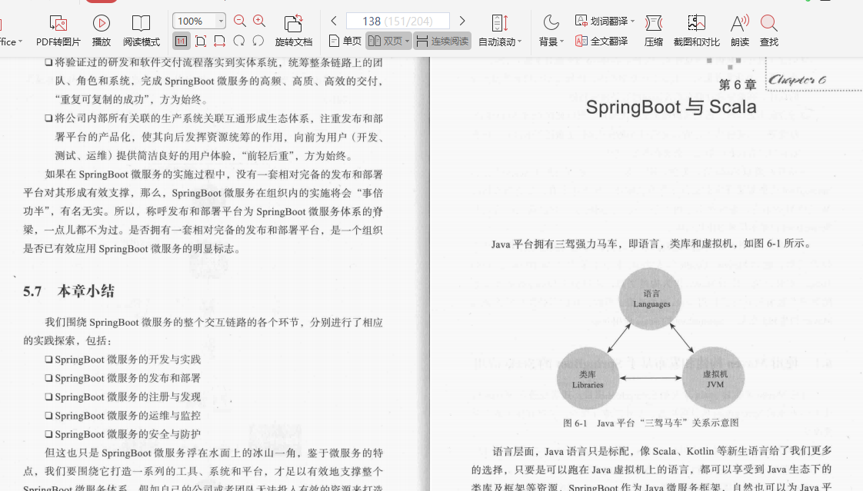This screenshot has width=863, height=491.
Task: Expand the 背景 background dropdown arrow
Action: point(561,41)
